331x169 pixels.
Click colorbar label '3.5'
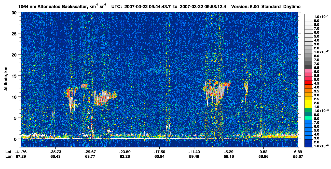pos(316,91)
